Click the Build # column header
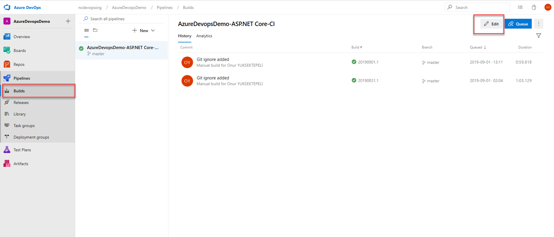 357,47
